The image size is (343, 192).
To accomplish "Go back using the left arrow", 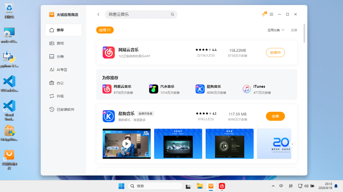I will tap(98, 14).
